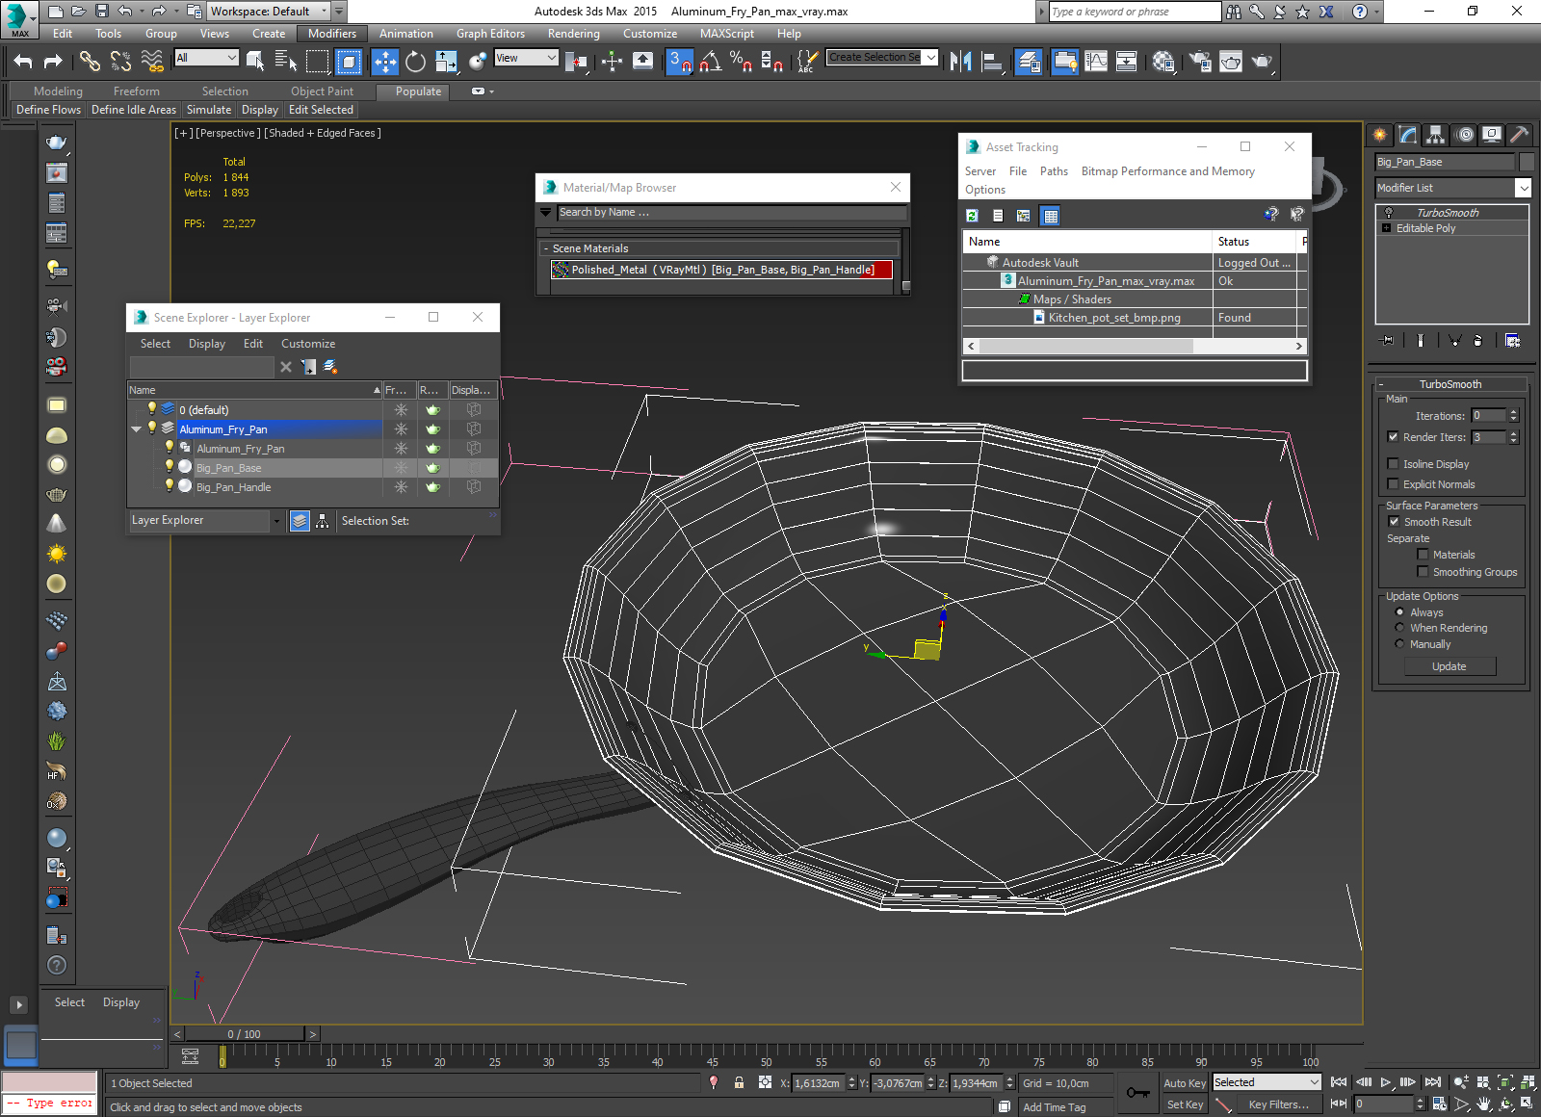The height and width of the screenshot is (1117, 1541).
Task: Select When Rendering update option
Action: pos(1399,627)
